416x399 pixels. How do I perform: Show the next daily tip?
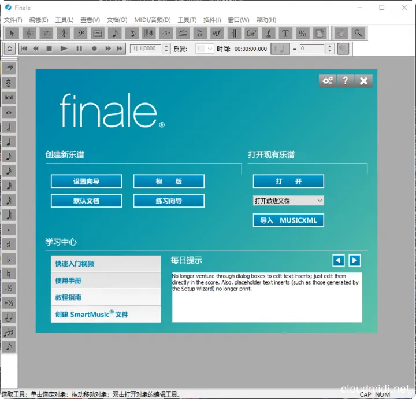point(355,260)
